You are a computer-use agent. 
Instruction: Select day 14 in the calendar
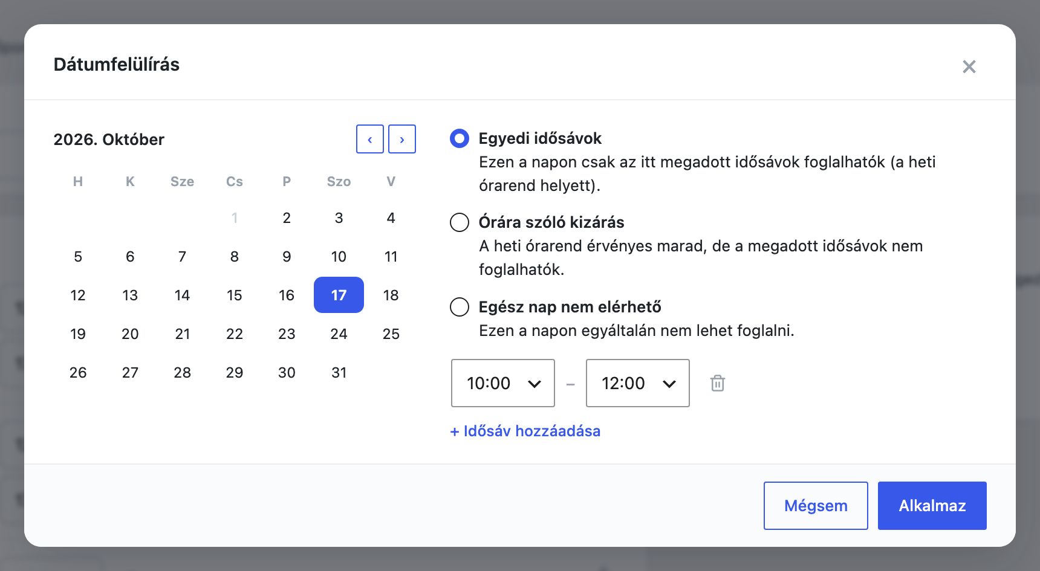coord(182,295)
